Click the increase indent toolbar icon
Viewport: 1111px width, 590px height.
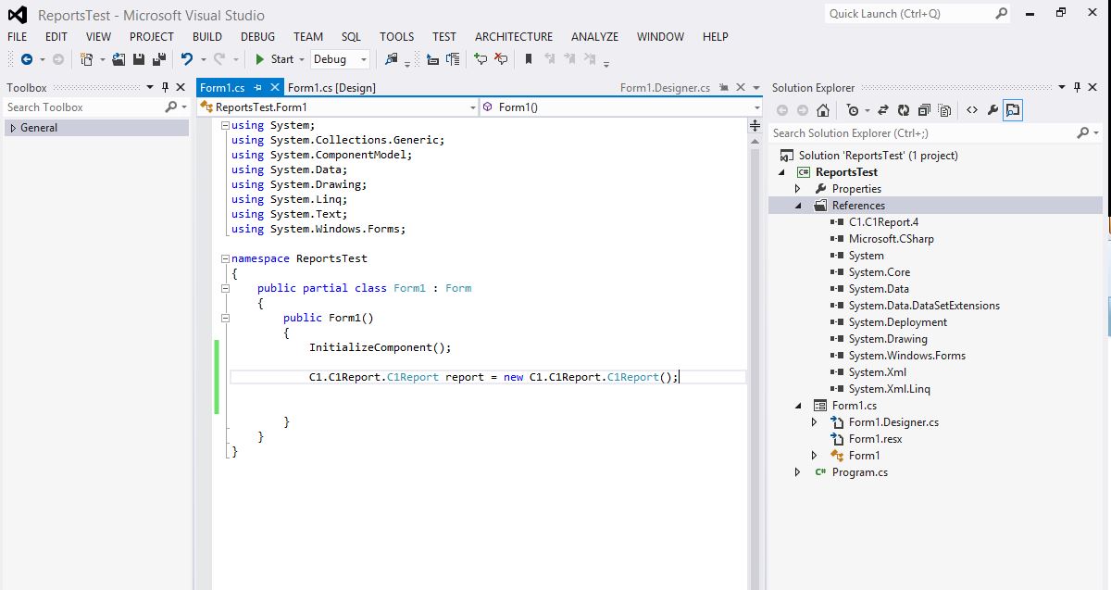[x=453, y=59]
